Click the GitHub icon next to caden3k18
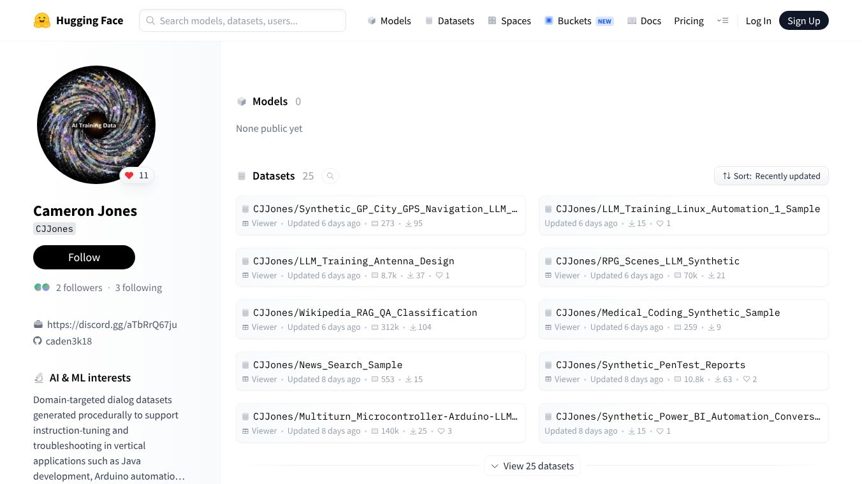 [x=38, y=341]
